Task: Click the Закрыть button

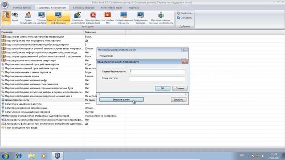Action: click(x=179, y=100)
